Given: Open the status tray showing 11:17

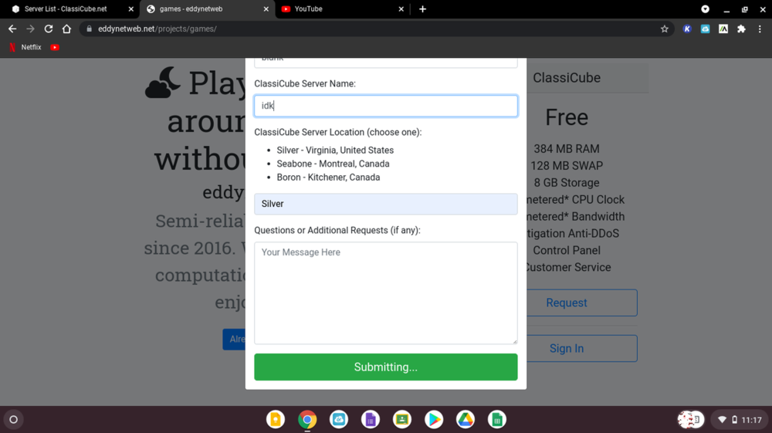Looking at the screenshot, I should click(x=740, y=420).
